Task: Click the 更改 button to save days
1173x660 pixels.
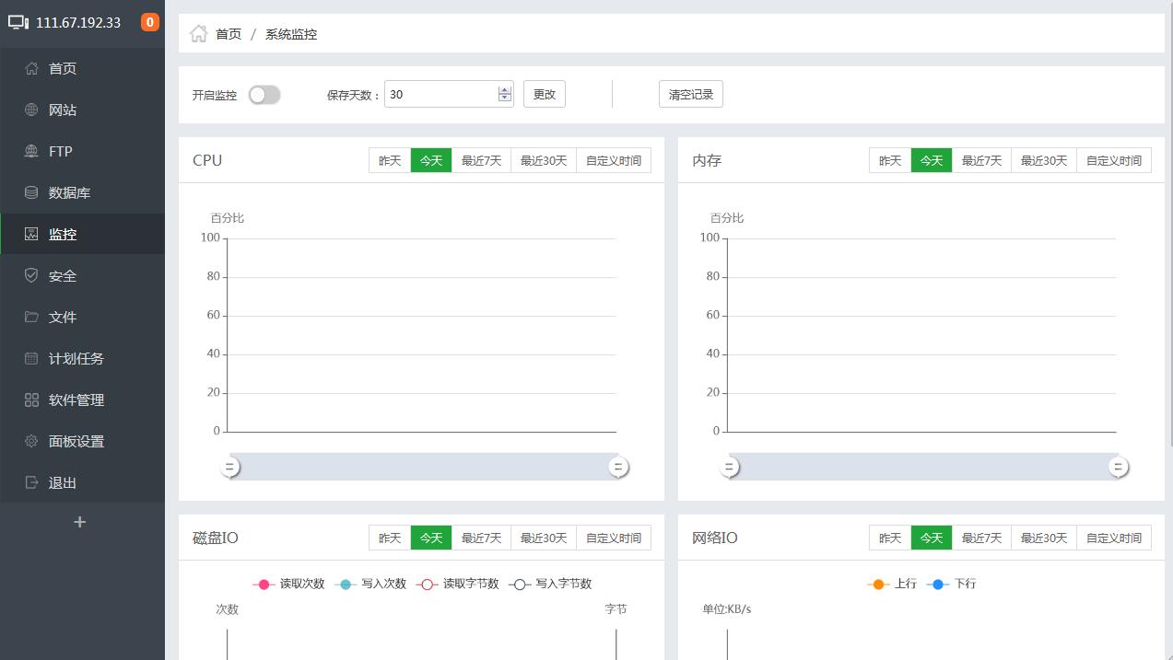Action: 544,93
